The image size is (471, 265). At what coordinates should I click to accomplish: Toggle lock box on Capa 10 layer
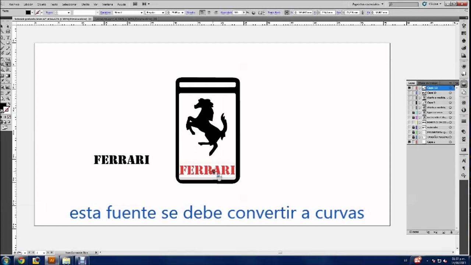(414, 93)
